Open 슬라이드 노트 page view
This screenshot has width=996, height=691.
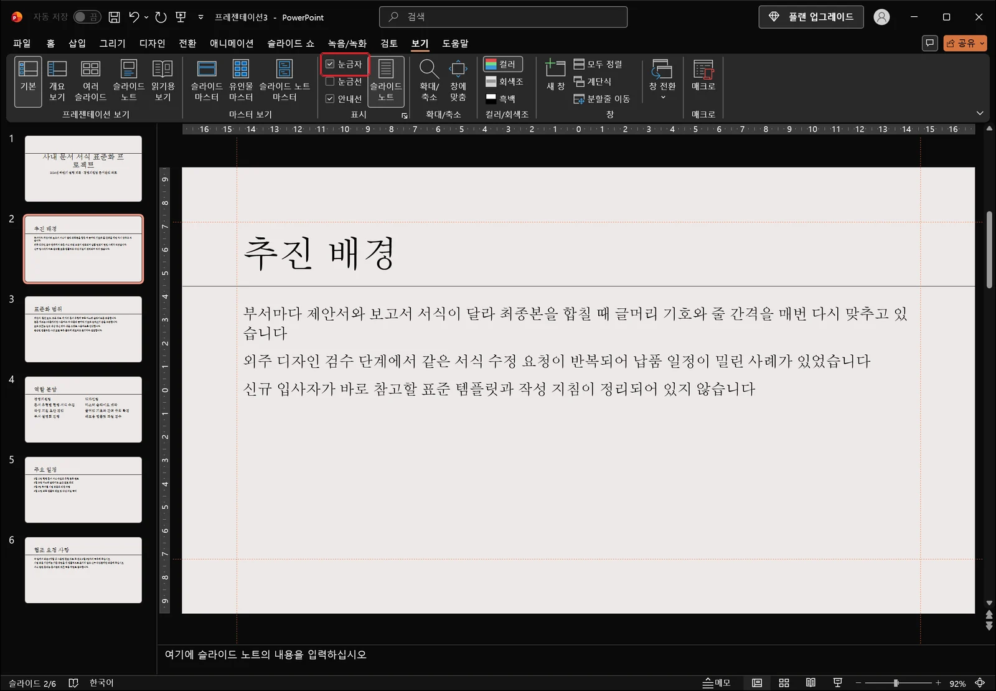pos(129,81)
